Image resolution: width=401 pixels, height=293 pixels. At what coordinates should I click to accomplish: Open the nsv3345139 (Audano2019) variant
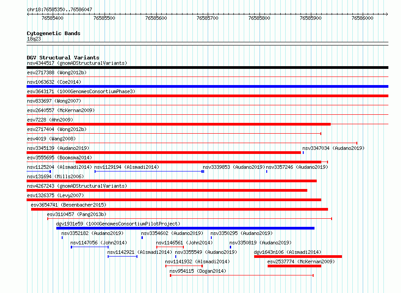click(58, 148)
